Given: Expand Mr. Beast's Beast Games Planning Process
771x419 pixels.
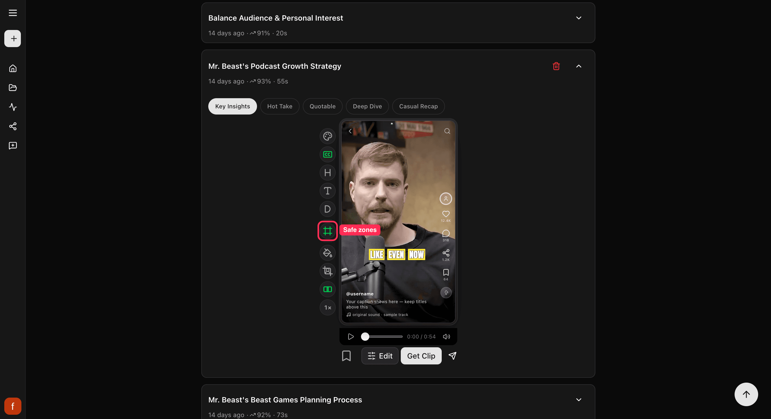Looking at the screenshot, I should [579, 399].
